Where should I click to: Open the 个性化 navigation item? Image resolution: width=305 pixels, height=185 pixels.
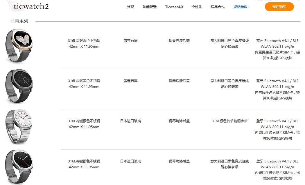pyautogui.click(x=197, y=7)
